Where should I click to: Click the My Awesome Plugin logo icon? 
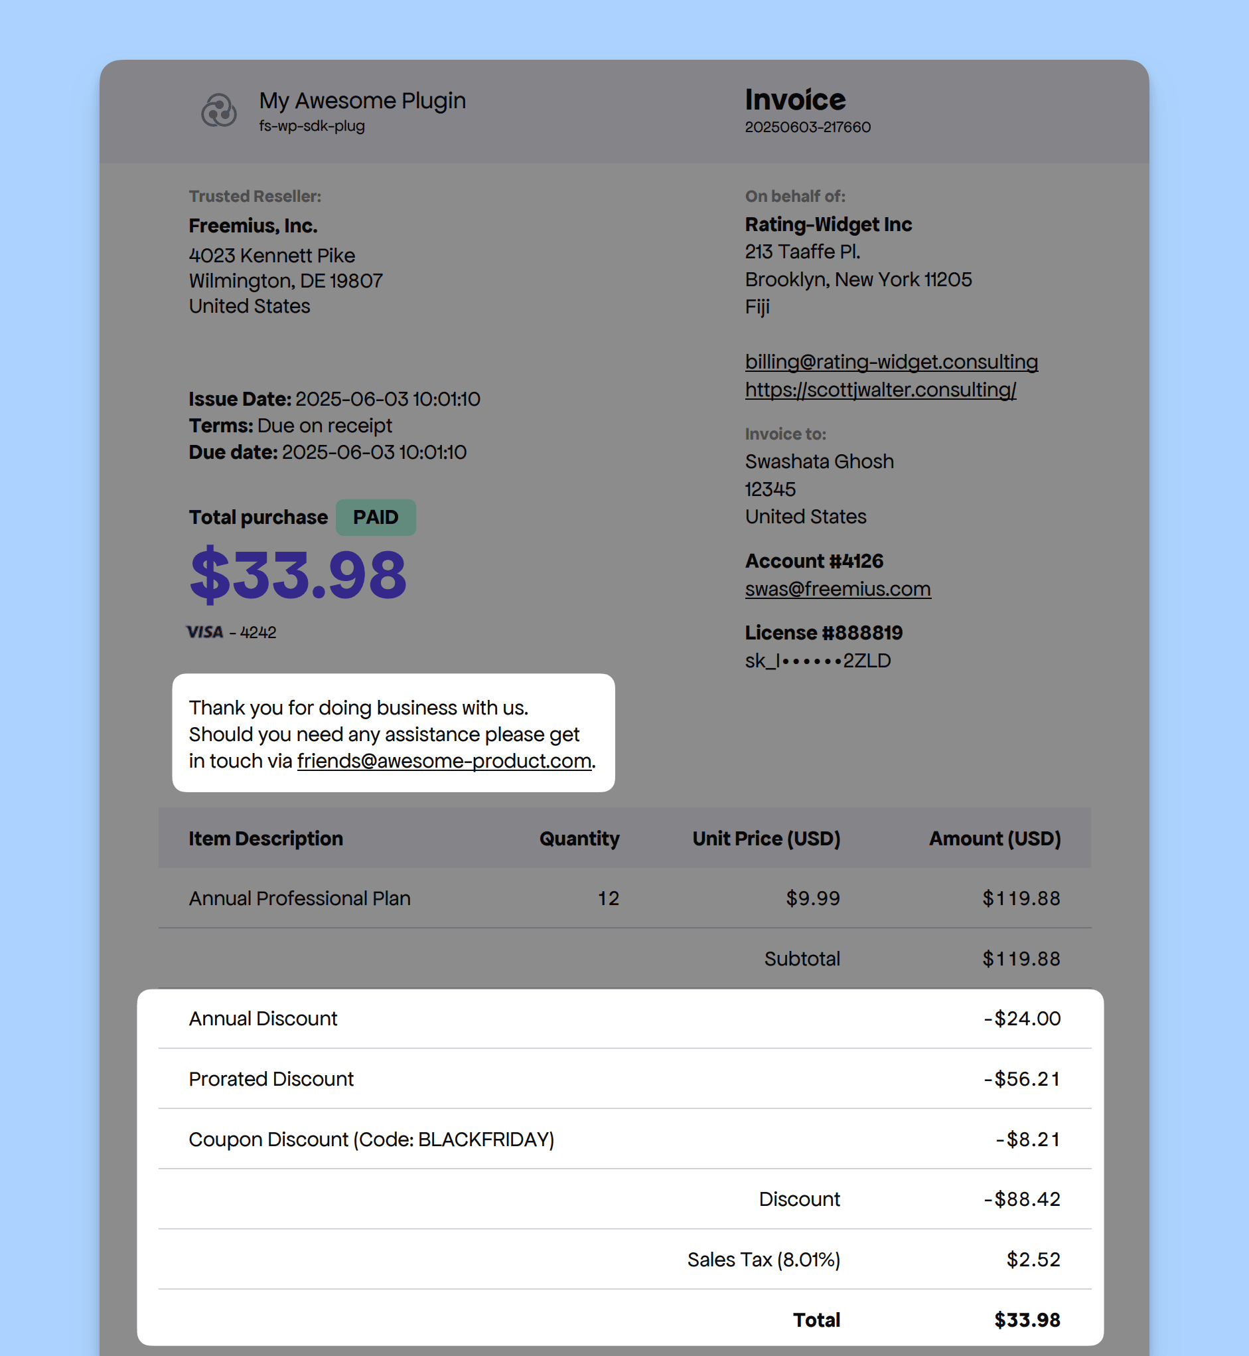(219, 111)
